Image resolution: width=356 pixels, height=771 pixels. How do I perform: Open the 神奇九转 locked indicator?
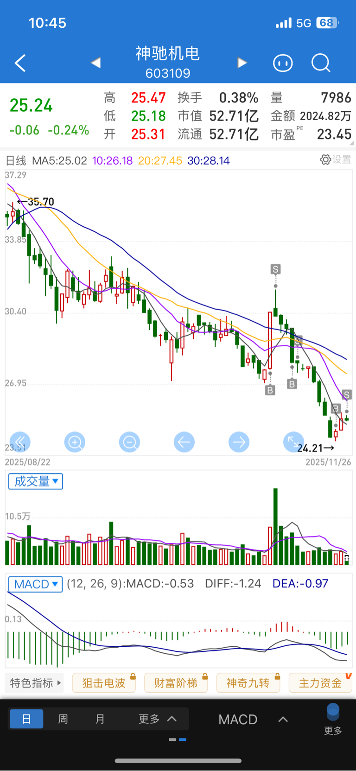point(248,683)
